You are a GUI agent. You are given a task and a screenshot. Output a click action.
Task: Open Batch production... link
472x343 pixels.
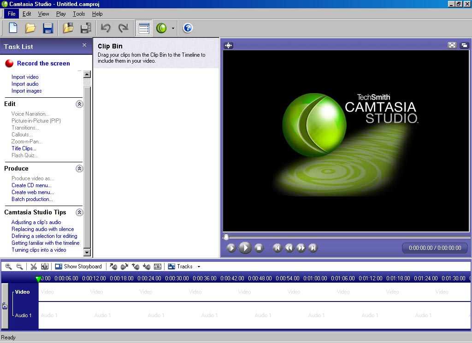32,199
